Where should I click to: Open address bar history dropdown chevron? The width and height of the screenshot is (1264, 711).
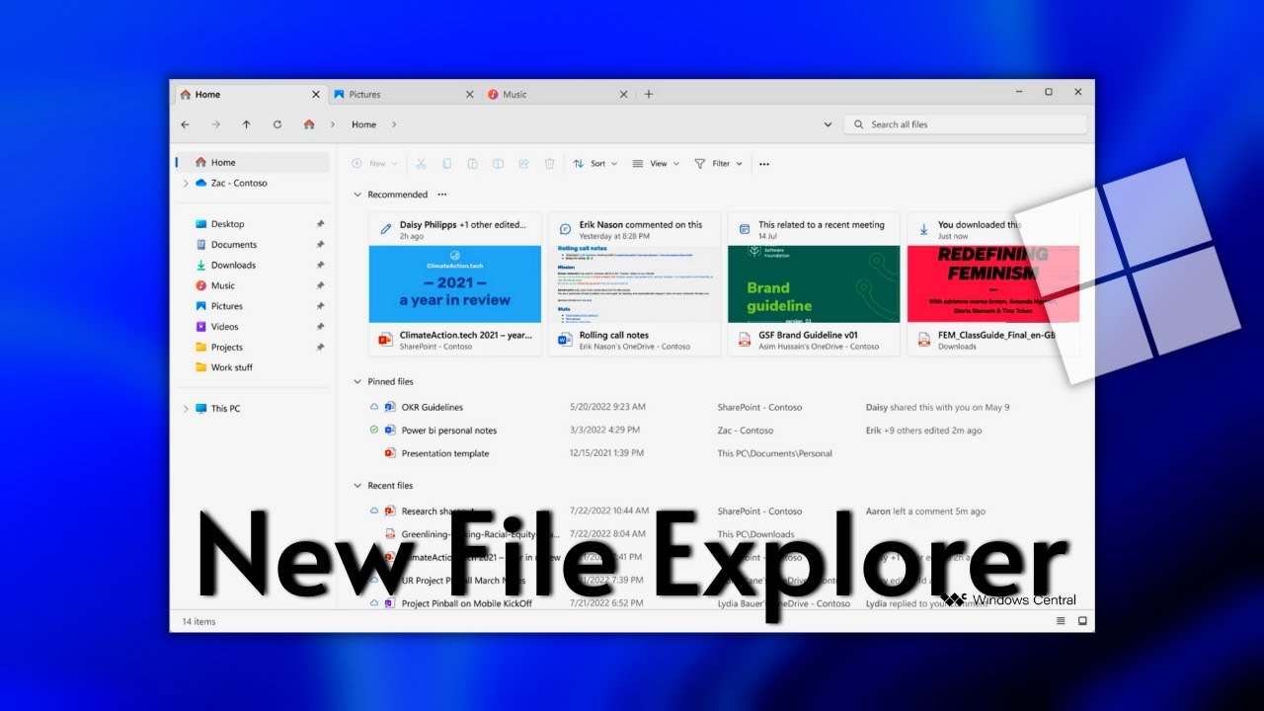(828, 124)
